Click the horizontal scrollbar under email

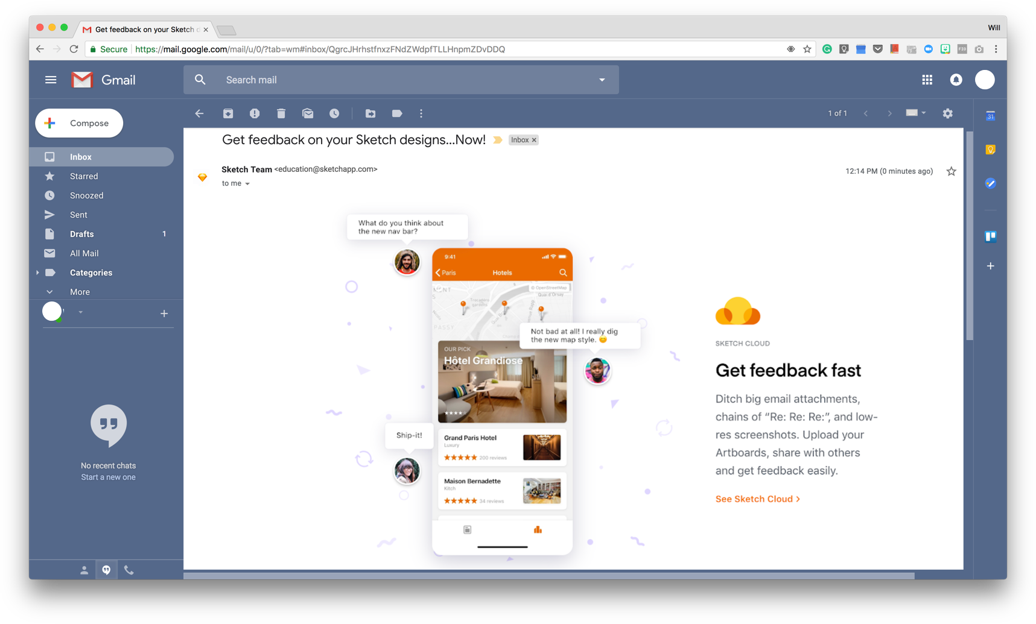click(549, 576)
